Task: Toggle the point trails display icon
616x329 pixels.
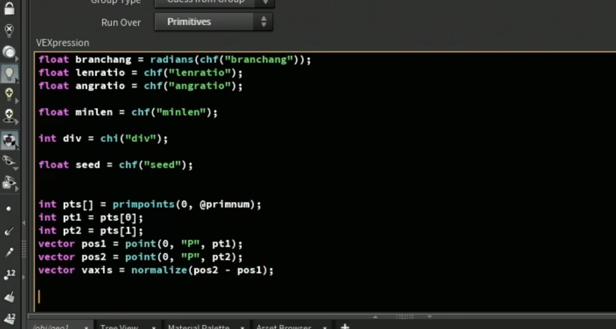Action: 9,253
